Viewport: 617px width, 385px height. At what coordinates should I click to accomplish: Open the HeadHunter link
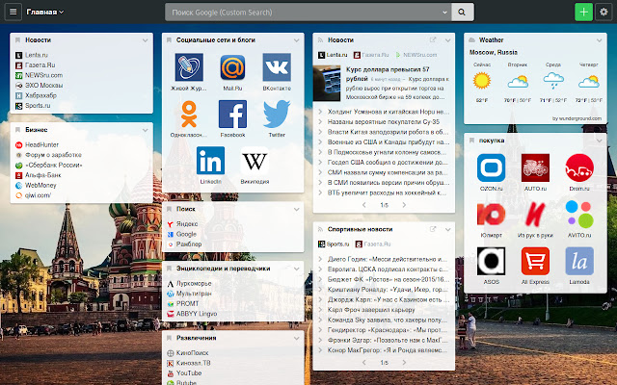[x=44, y=144]
